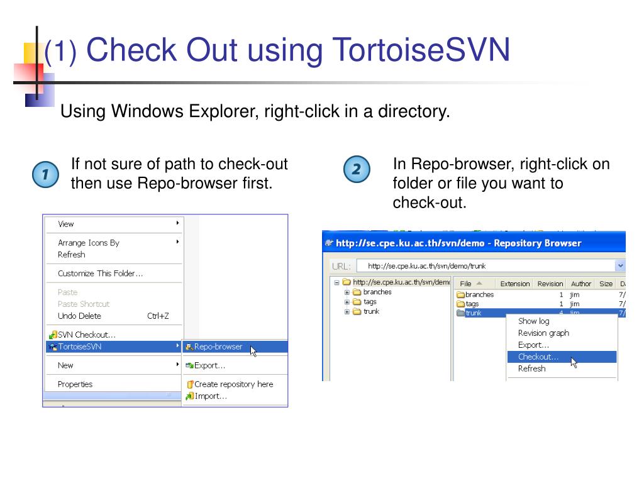The width and height of the screenshot is (644, 483).
Task: Click the trunk folder icon in file list
Action: pyautogui.click(x=460, y=313)
